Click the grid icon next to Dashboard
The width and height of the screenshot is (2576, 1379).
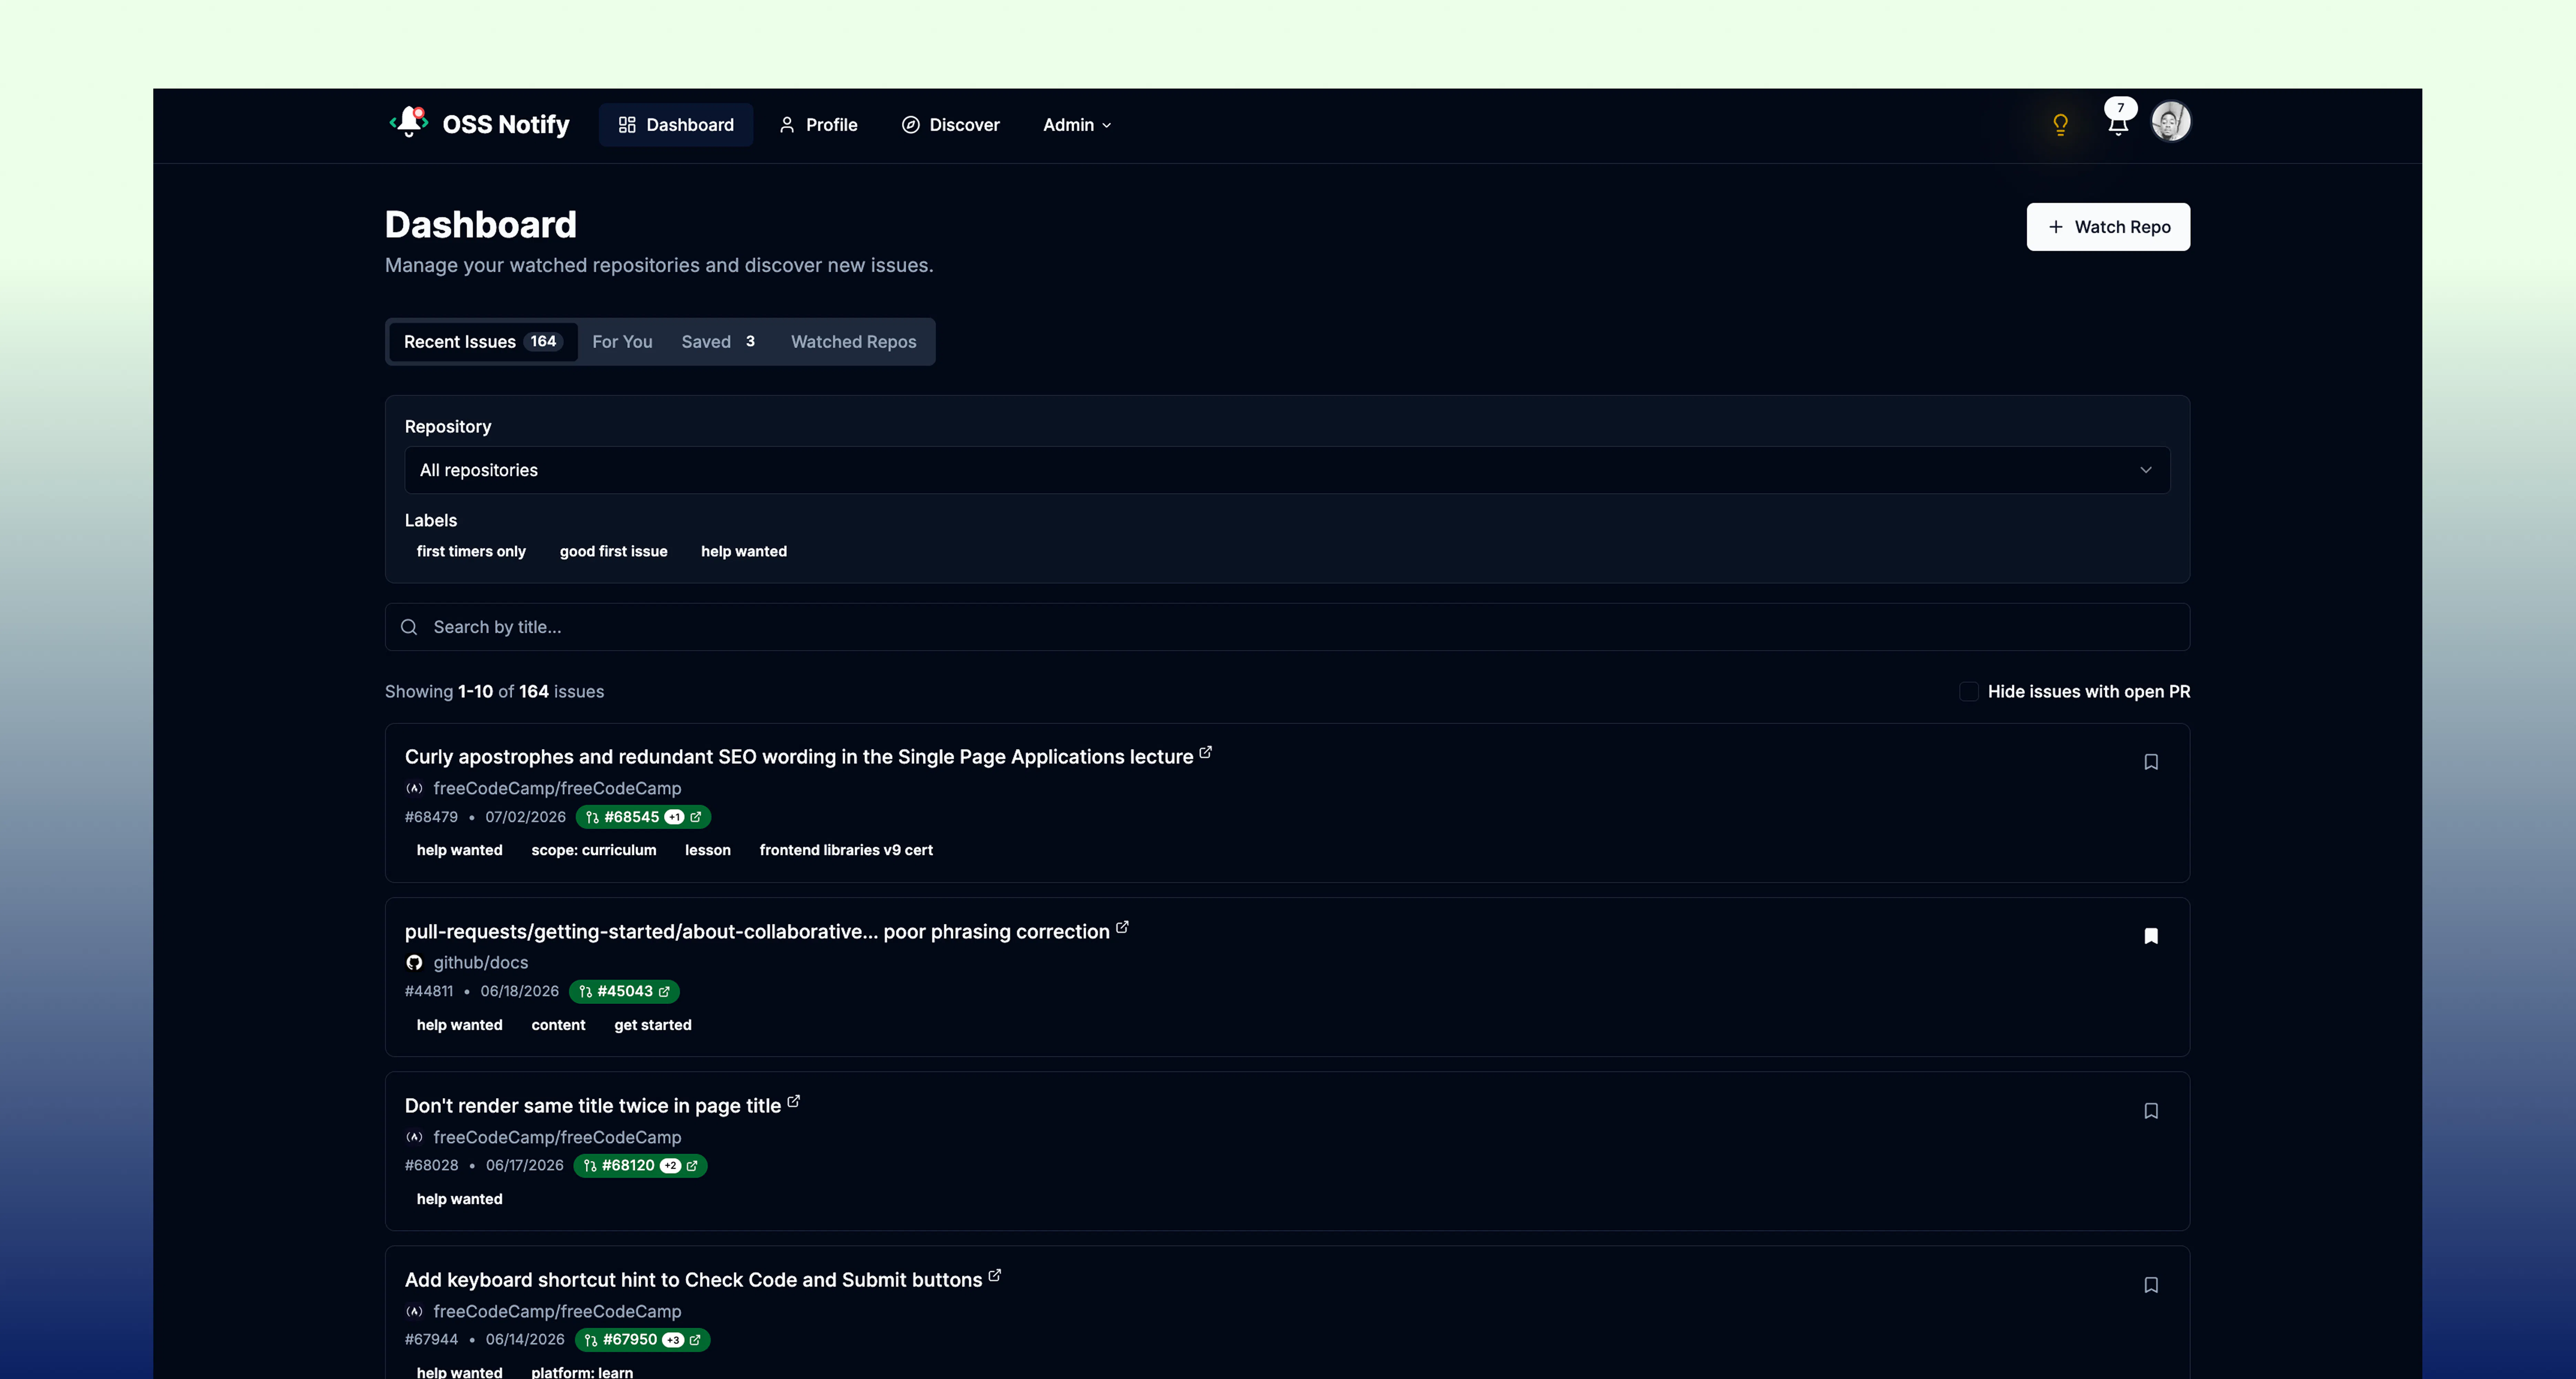627,125
